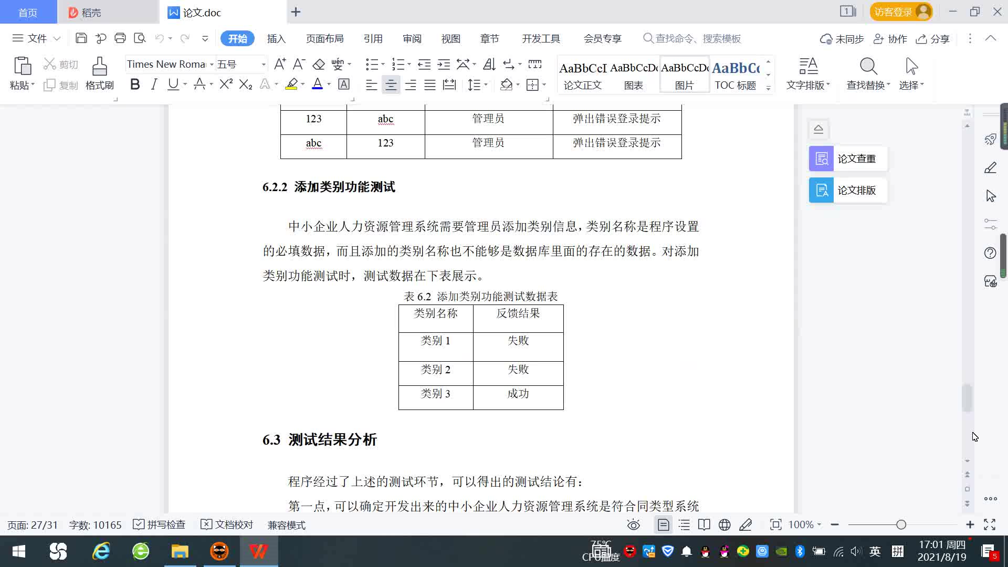Decrease paragraph indent
This screenshot has width=1008, height=567.
[x=424, y=64]
